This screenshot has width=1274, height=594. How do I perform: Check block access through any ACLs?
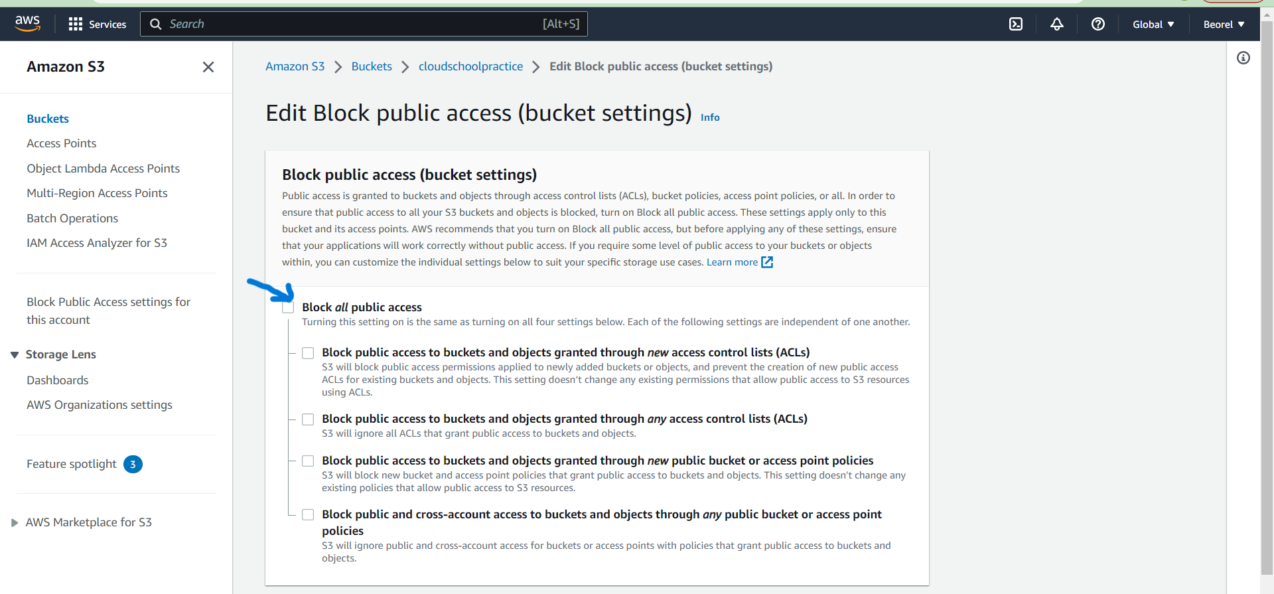pyautogui.click(x=308, y=419)
